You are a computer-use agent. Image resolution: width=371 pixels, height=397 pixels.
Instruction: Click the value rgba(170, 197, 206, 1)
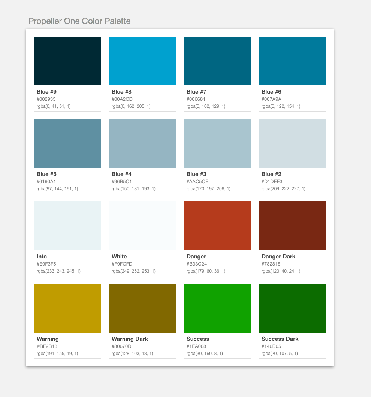tap(209, 189)
